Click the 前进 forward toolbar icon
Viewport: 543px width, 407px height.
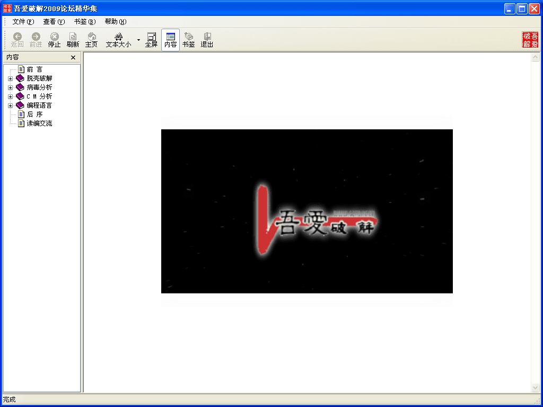pyautogui.click(x=36, y=37)
